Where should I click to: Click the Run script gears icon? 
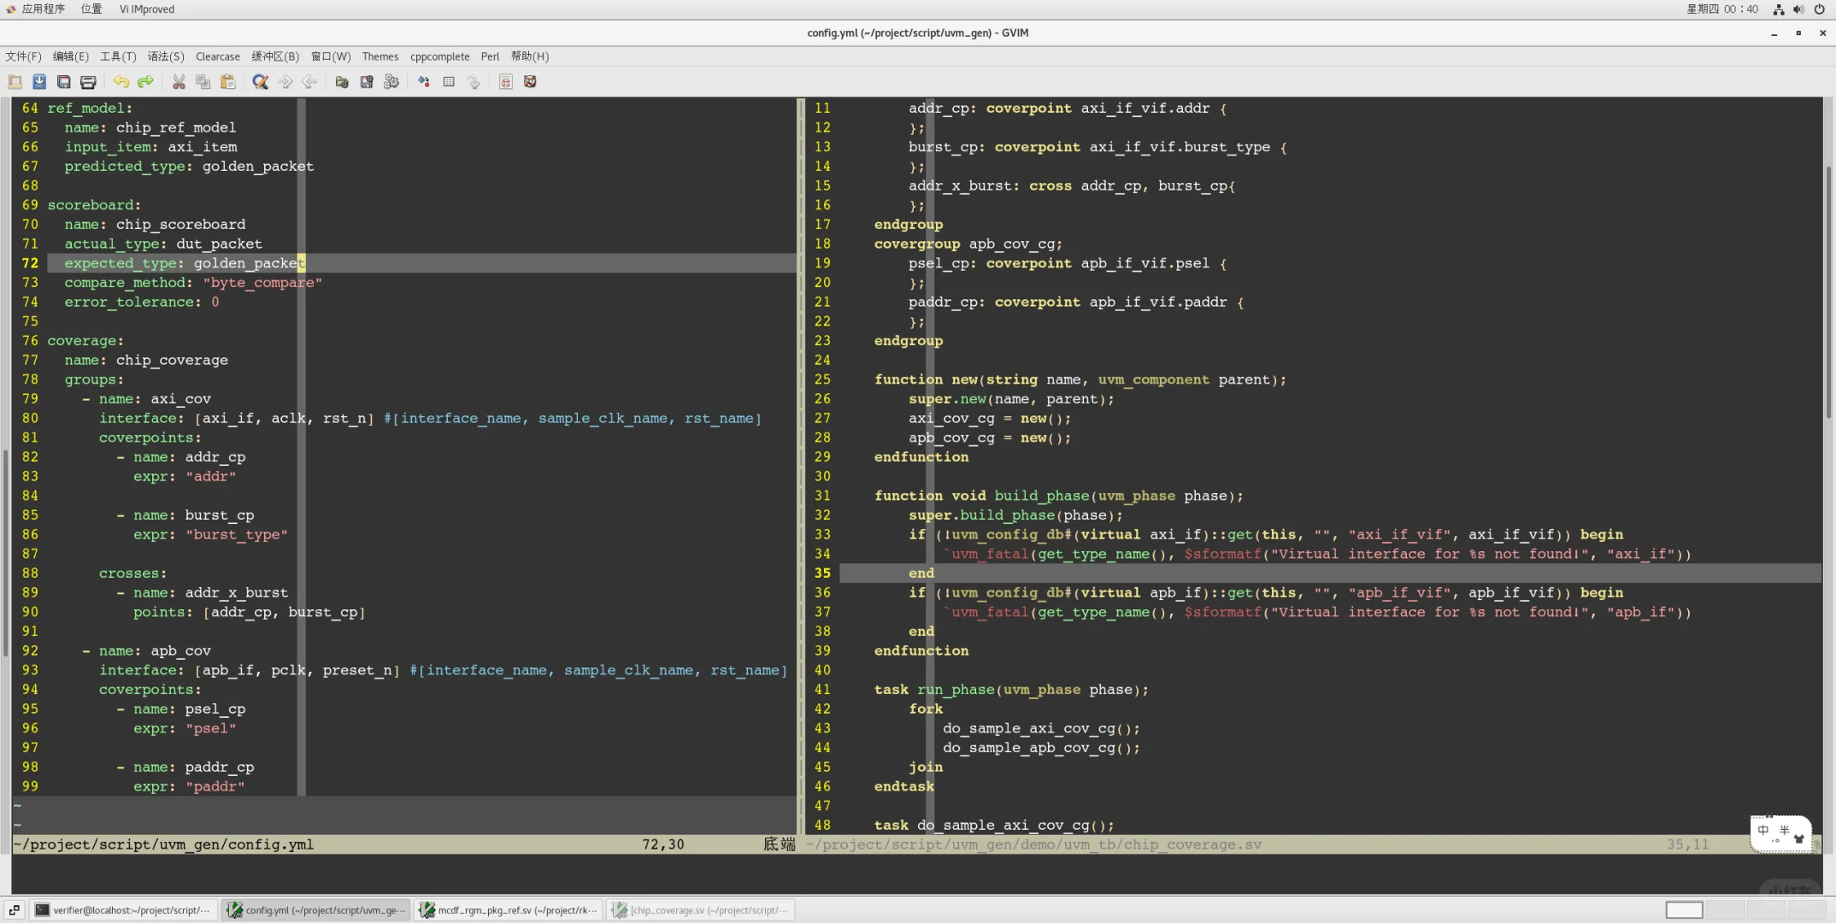pos(391,82)
